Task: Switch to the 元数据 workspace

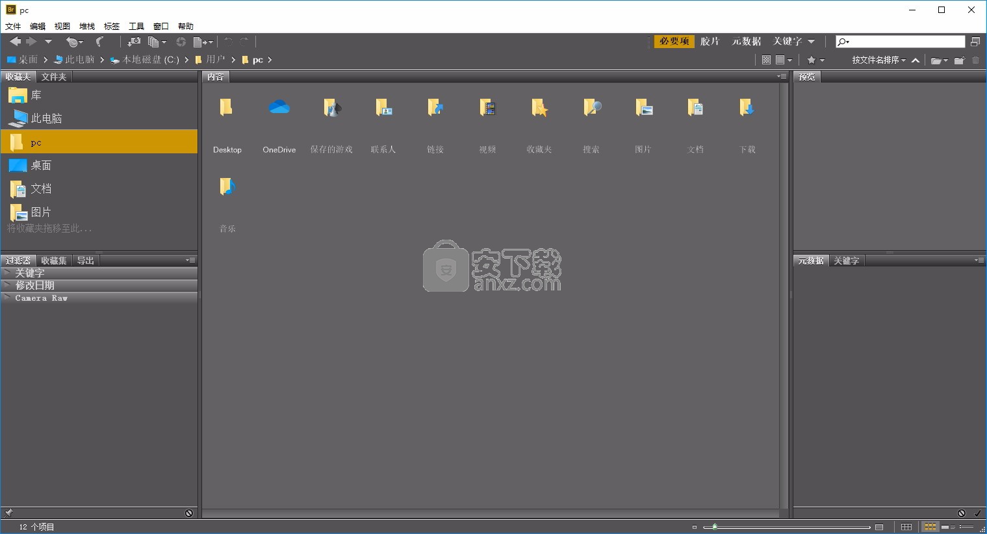Action: pyautogui.click(x=747, y=41)
